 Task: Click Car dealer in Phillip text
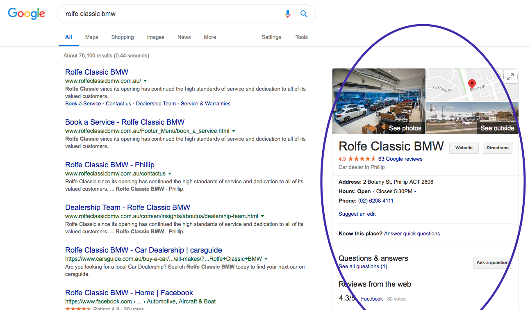(x=362, y=167)
